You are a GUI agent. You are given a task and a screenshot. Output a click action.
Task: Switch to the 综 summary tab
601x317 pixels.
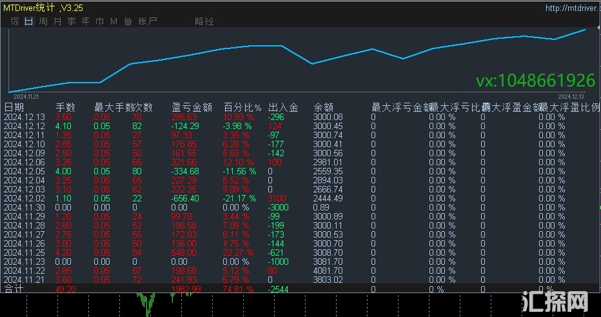pyautogui.click(x=14, y=21)
